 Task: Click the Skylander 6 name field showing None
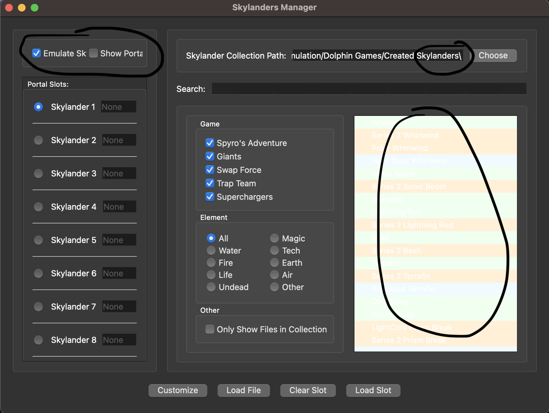(x=119, y=273)
